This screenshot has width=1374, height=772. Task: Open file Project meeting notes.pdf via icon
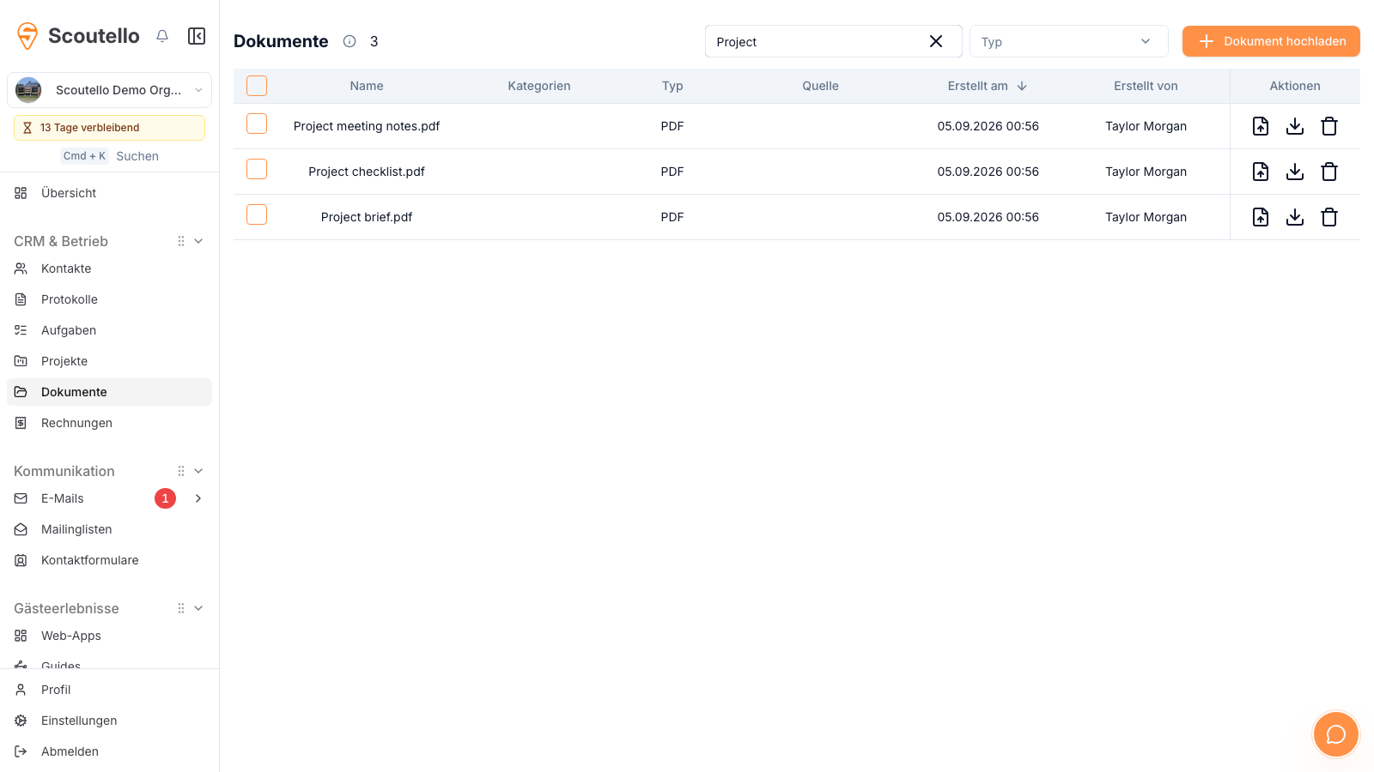pyautogui.click(x=1261, y=126)
